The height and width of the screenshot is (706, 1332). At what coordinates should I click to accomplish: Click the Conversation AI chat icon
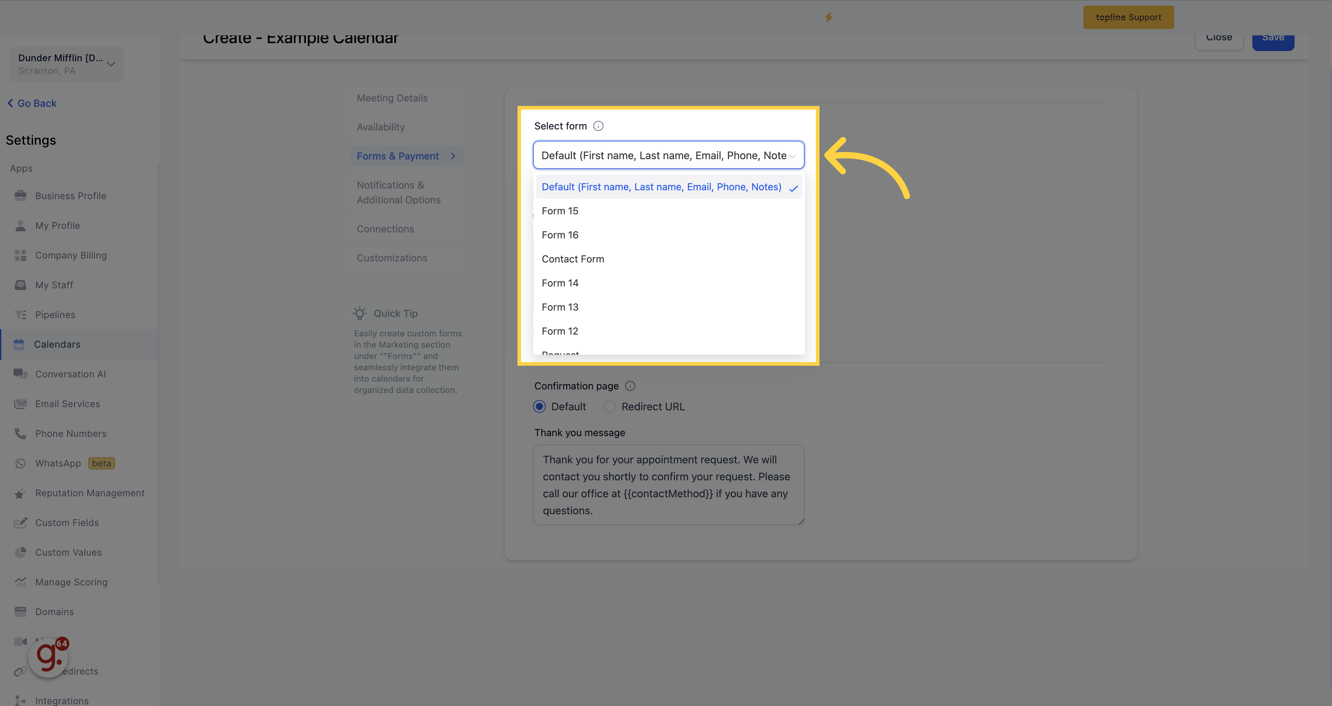pos(21,374)
